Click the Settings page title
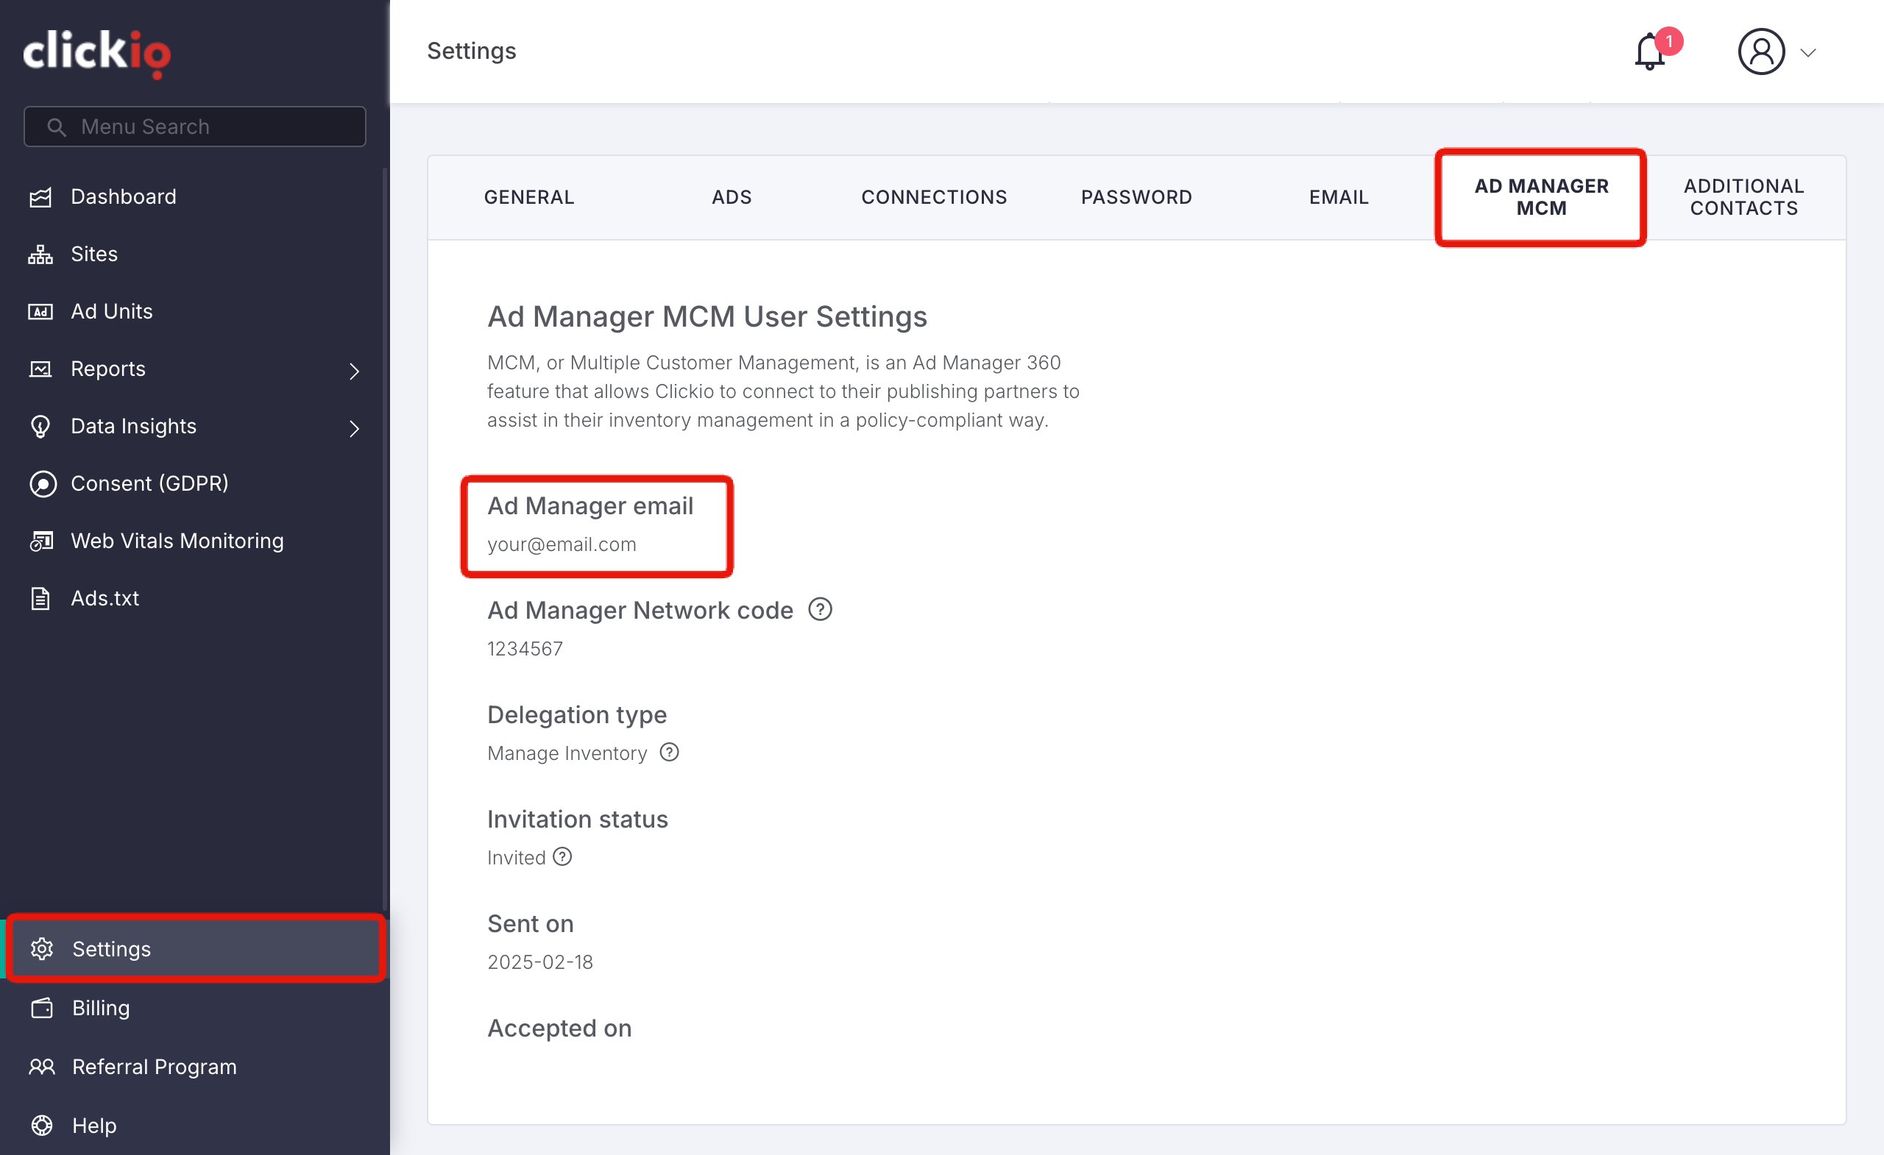1884x1155 pixels. (472, 51)
